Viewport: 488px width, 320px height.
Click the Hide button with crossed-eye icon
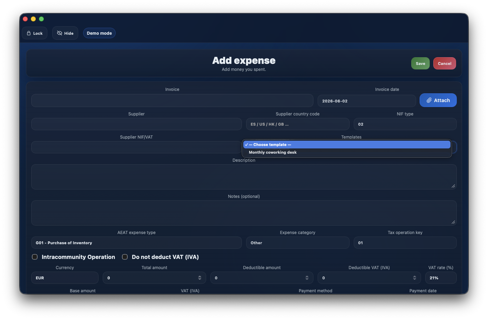(65, 33)
